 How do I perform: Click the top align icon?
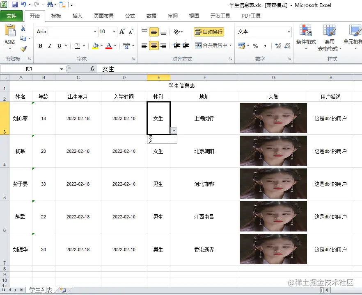tap(144, 32)
